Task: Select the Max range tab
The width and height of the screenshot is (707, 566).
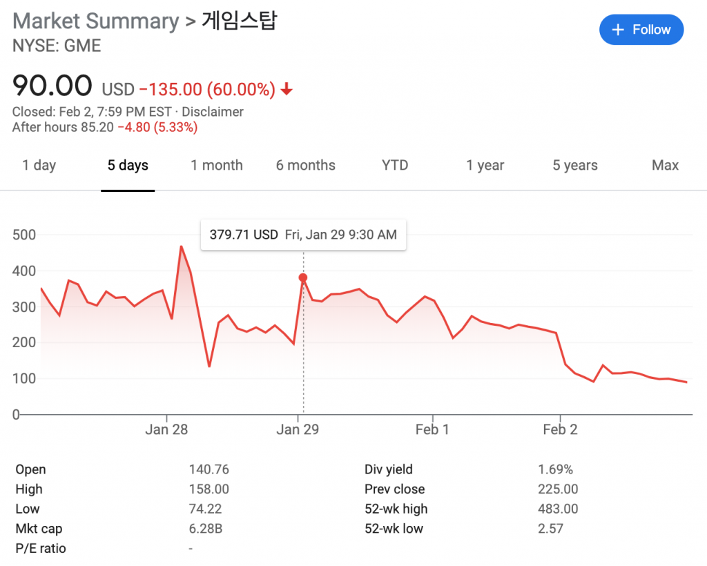Action: pyautogui.click(x=665, y=166)
